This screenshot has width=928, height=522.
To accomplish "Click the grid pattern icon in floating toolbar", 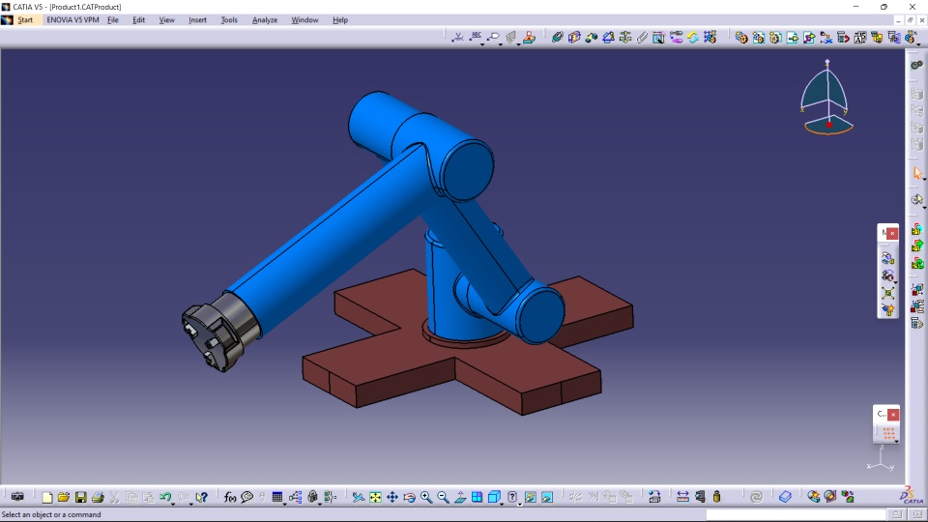I will (x=887, y=434).
